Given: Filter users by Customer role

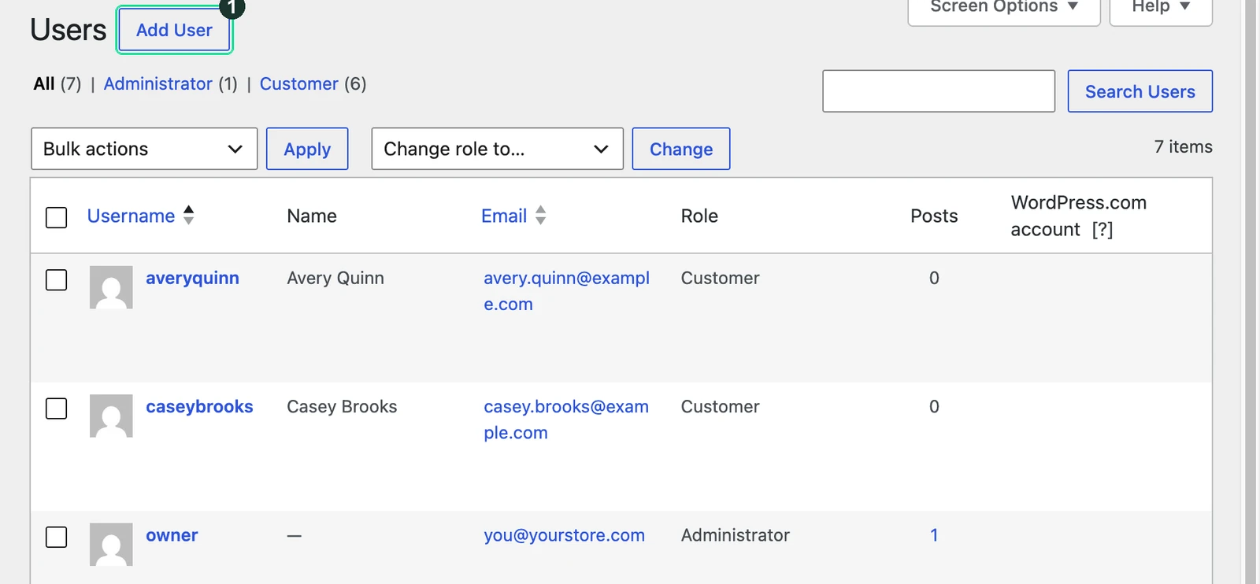Looking at the screenshot, I should click(x=298, y=83).
